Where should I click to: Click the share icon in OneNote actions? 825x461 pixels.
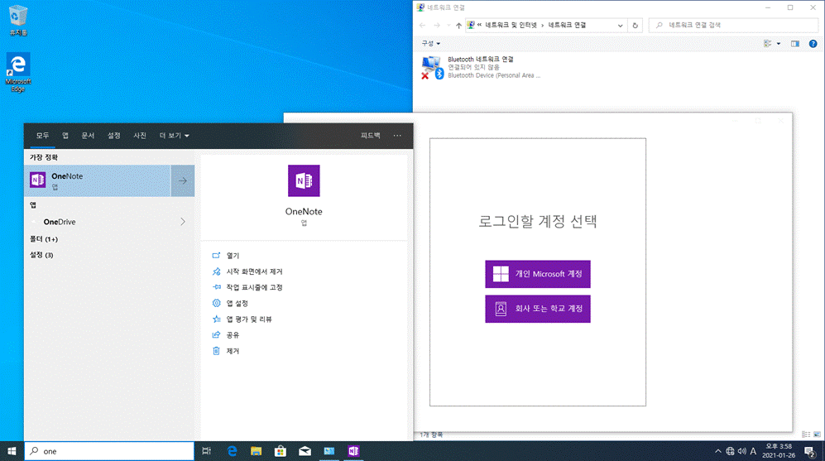click(216, 334)
